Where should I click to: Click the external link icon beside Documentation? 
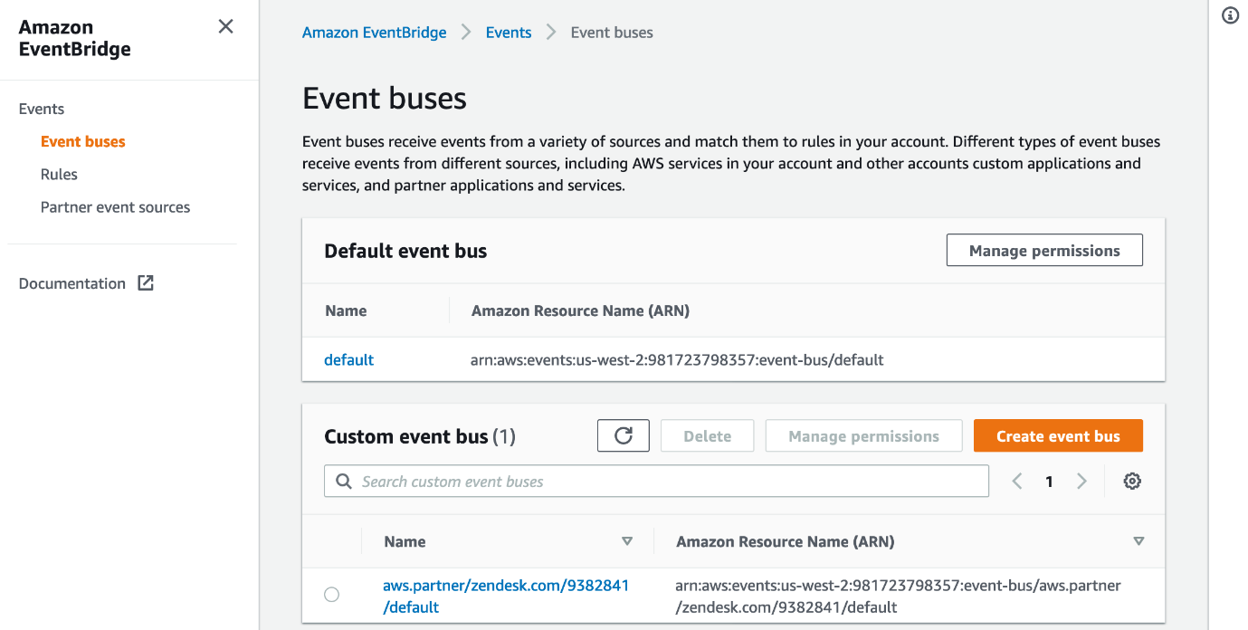pyautogui.click(x=146, y=283)
